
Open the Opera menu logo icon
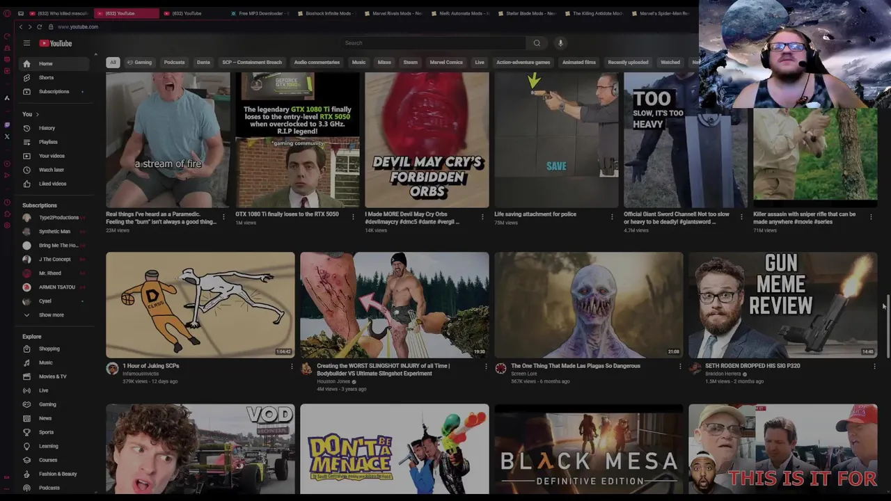coord(7,13)
